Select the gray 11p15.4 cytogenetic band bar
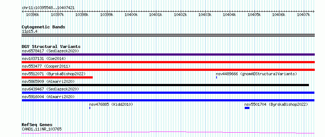Viewport: 325px width, 137px height. [x=168, y=35]
